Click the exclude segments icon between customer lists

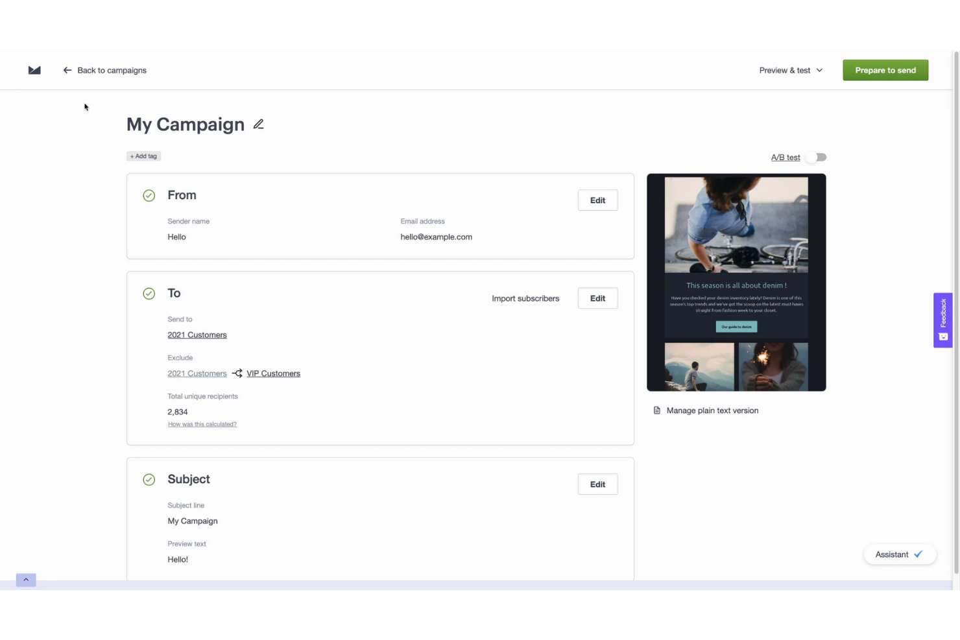click(236, 373)
